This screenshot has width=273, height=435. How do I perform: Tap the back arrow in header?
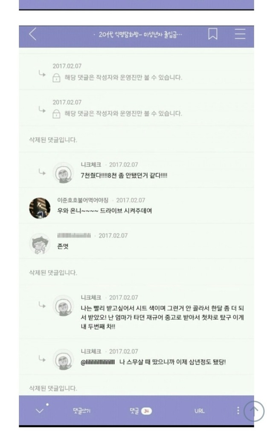point(32,34)
